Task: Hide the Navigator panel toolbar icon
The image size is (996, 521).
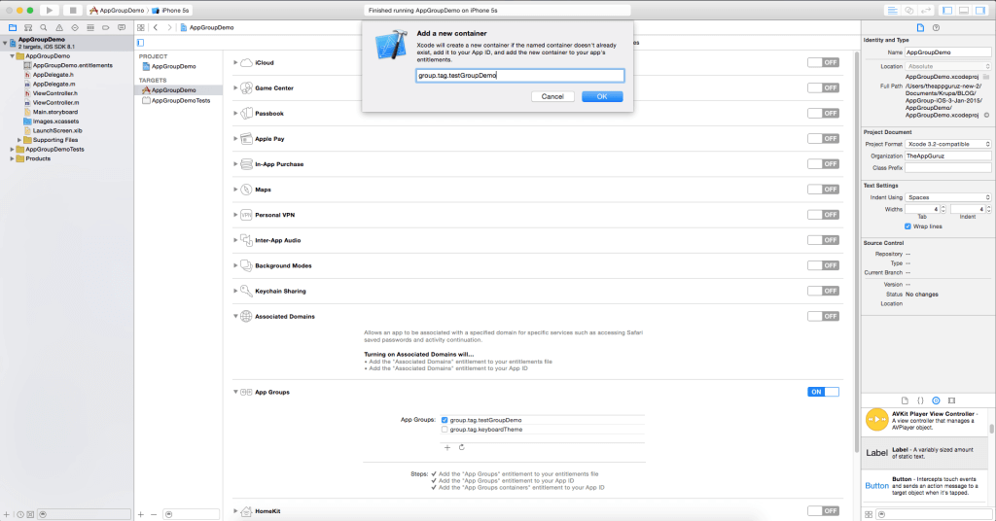Action: (x=947, y=10)
